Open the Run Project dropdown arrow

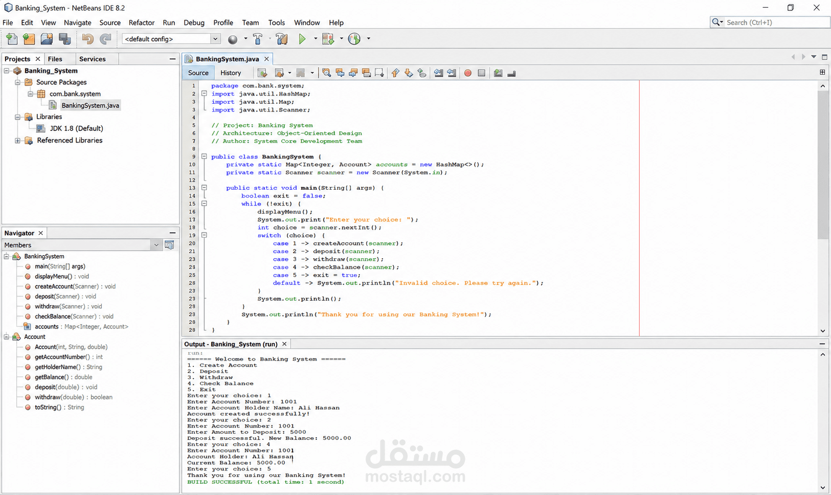pos(316,39)
